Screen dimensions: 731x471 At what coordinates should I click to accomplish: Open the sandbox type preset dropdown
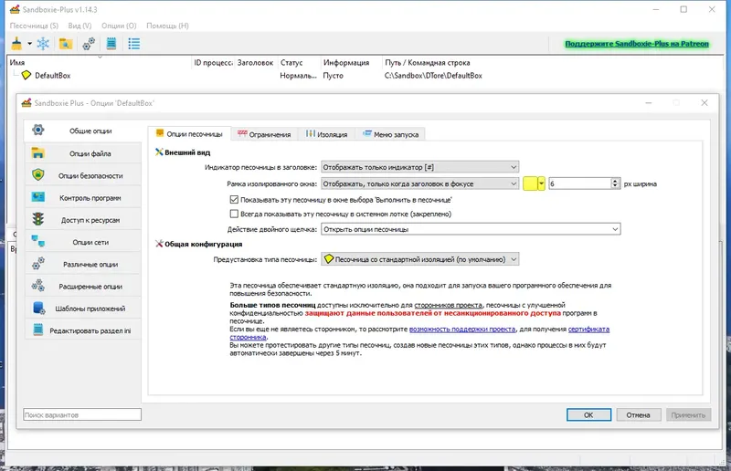tap(419, 259)
